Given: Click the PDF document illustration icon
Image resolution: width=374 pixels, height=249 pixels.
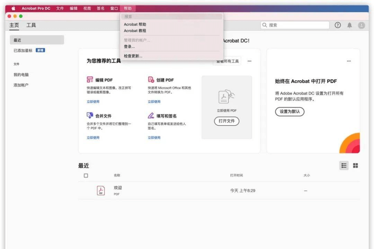Looking at the screenshot, I should coord(226,96).
